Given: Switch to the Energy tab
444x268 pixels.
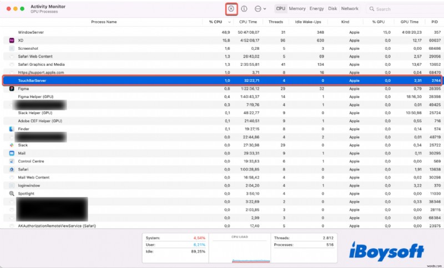Looking at the screenshot, I should (316, 9).
